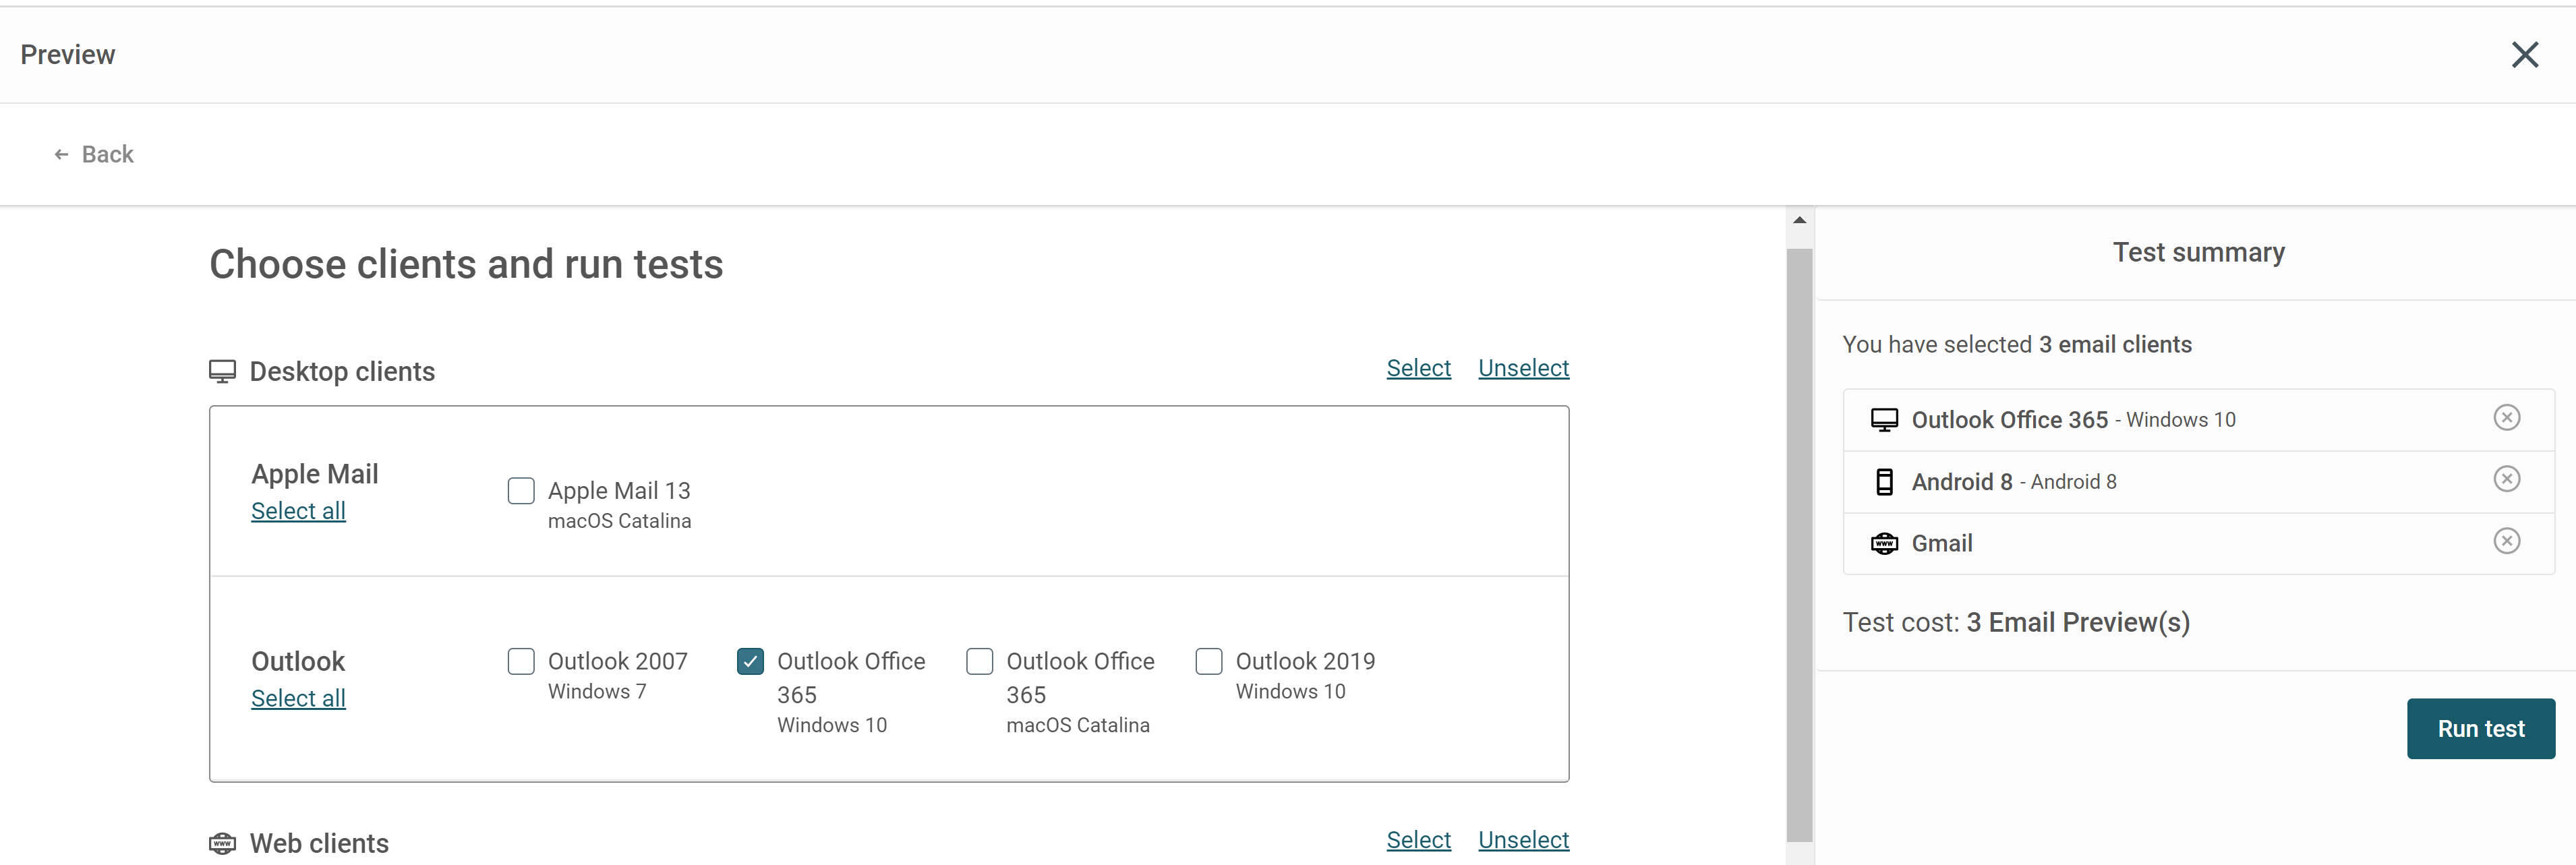The image size is (2576, 865).
Task: Select the Outlook 2019 checkbox
Action: (1209, 661)
